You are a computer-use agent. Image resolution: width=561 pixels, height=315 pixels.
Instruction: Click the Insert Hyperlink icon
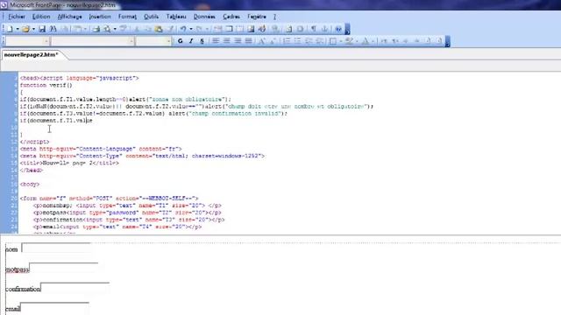[275, 29]
